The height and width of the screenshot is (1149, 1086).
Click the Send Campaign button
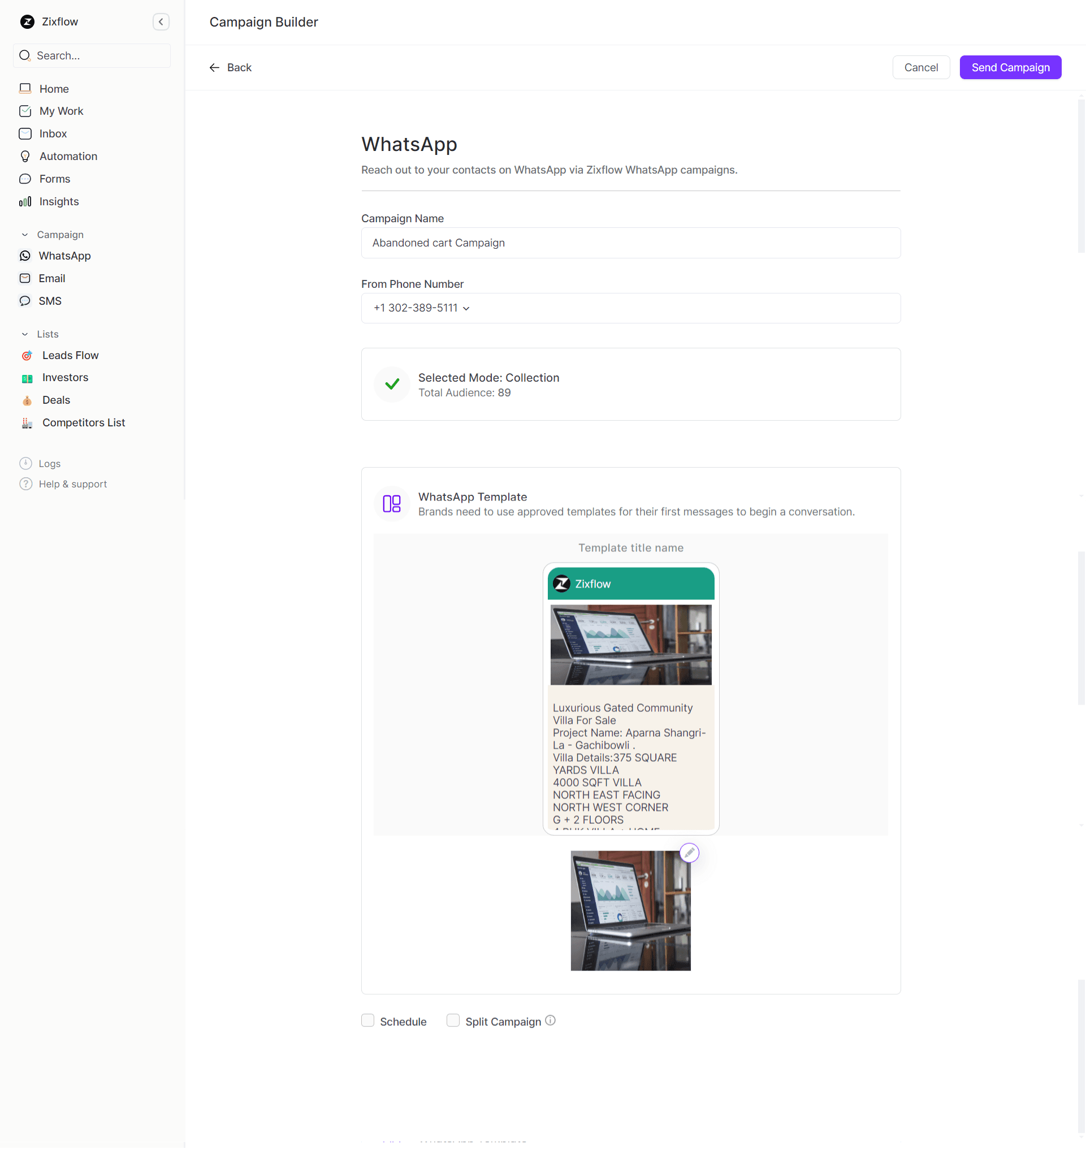(1010, 68)
